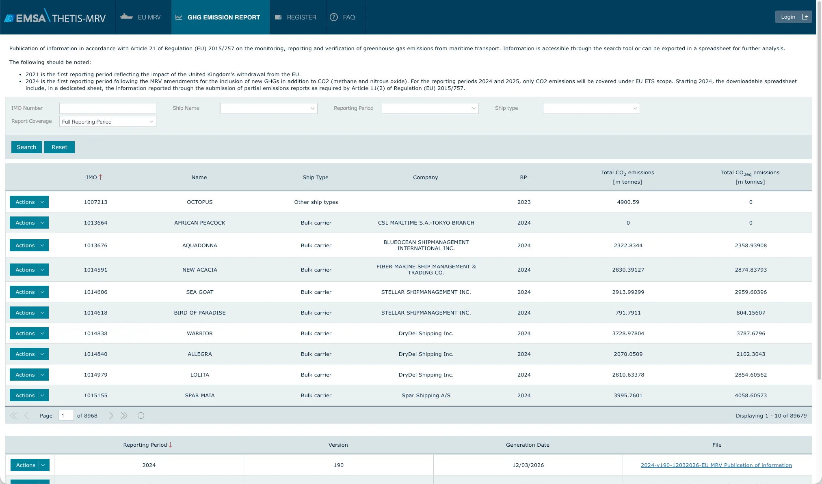Switch to the Register tab
This screenshot has height=484, width=822.
pos(301,17)
